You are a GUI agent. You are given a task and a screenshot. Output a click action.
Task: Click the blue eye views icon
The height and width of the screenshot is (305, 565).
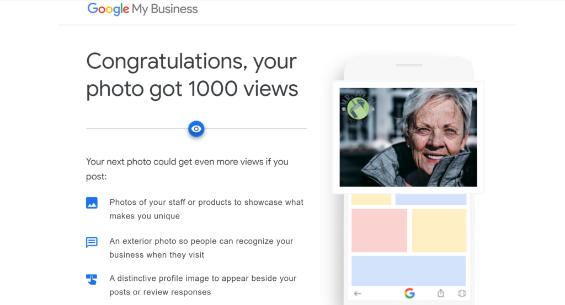pyautogui.click(x=196, y=129)
